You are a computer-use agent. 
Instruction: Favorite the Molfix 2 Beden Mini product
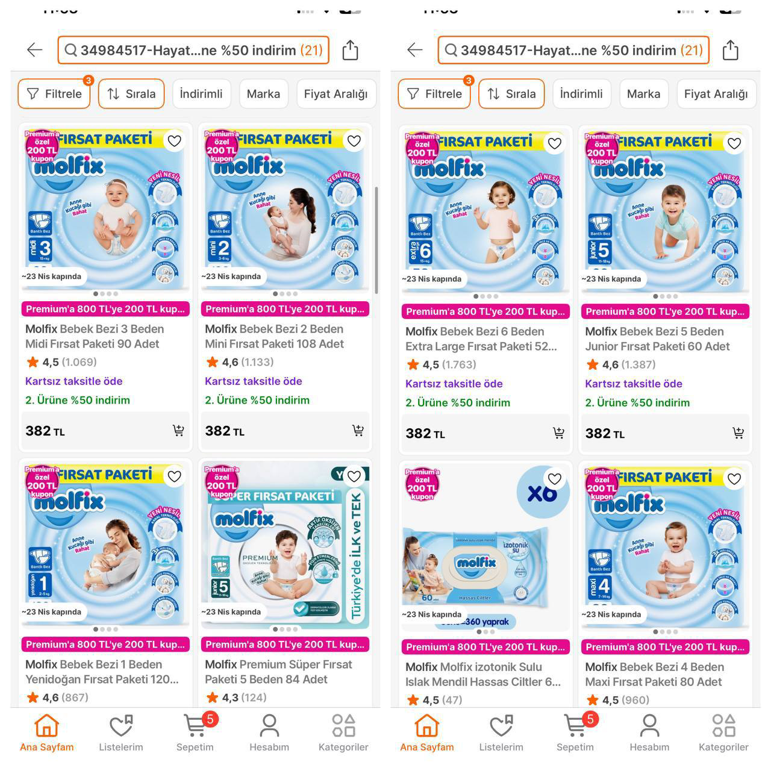(x=354, y=141)
